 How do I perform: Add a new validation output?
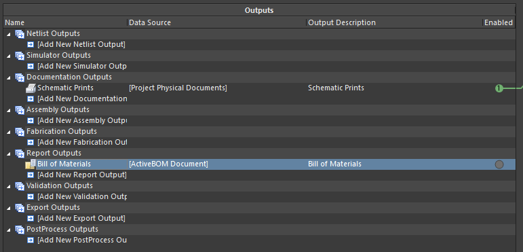click(x=82, y=197)
